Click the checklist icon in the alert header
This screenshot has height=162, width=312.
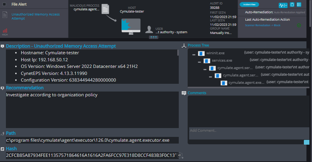tap(299, 4)
